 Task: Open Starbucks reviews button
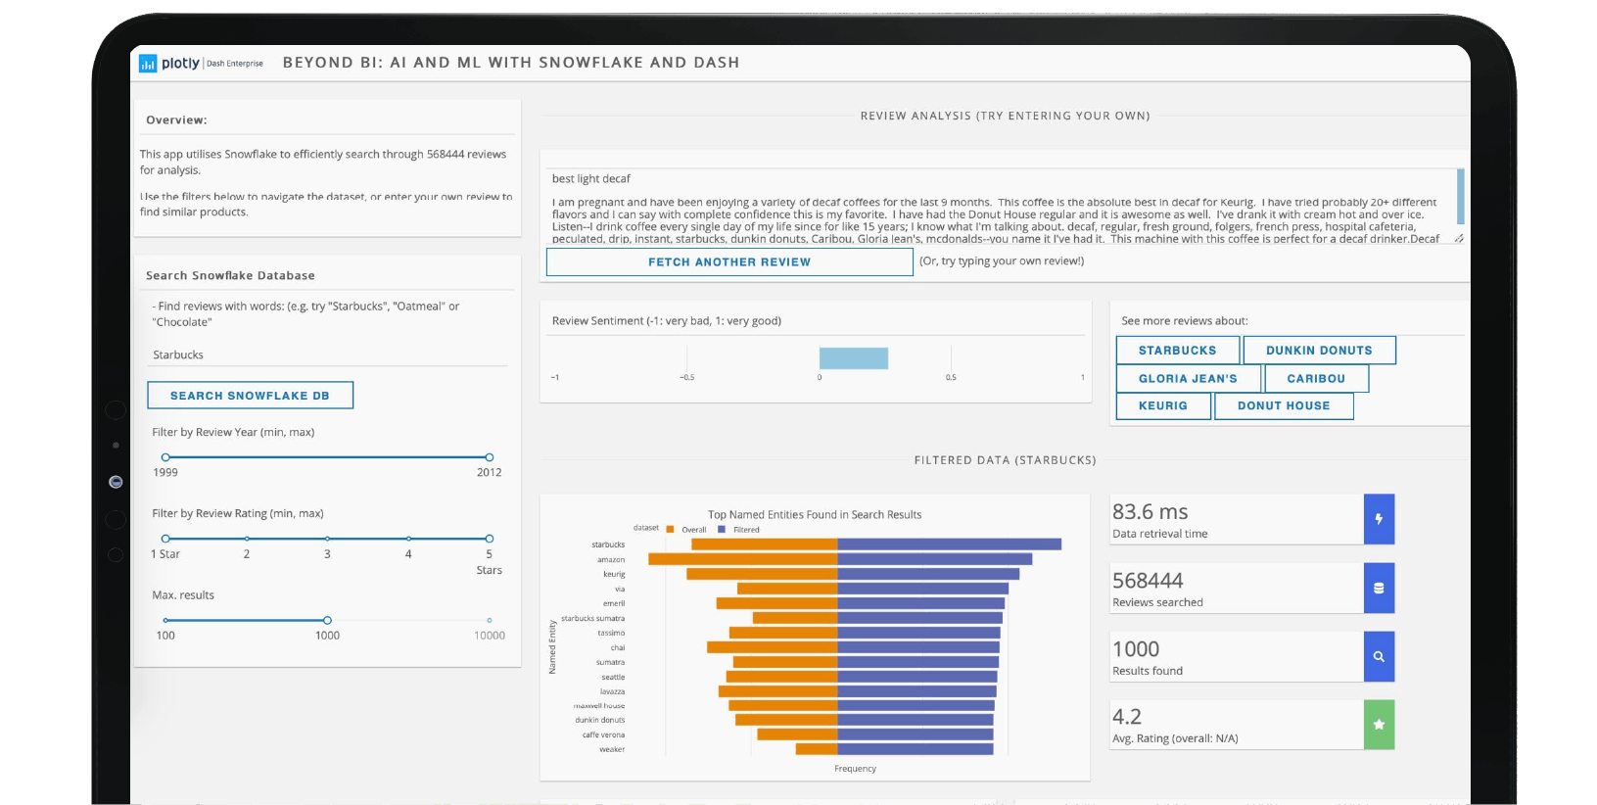tap(1178, 351)
